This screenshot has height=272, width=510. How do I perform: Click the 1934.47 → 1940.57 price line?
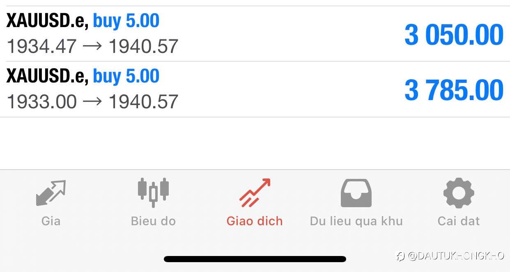coord(92,46)
